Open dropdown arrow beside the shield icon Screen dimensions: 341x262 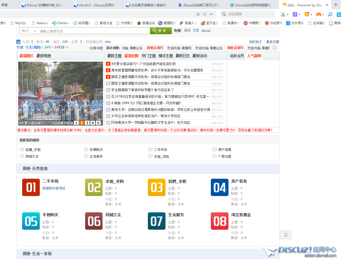(311, 15)
